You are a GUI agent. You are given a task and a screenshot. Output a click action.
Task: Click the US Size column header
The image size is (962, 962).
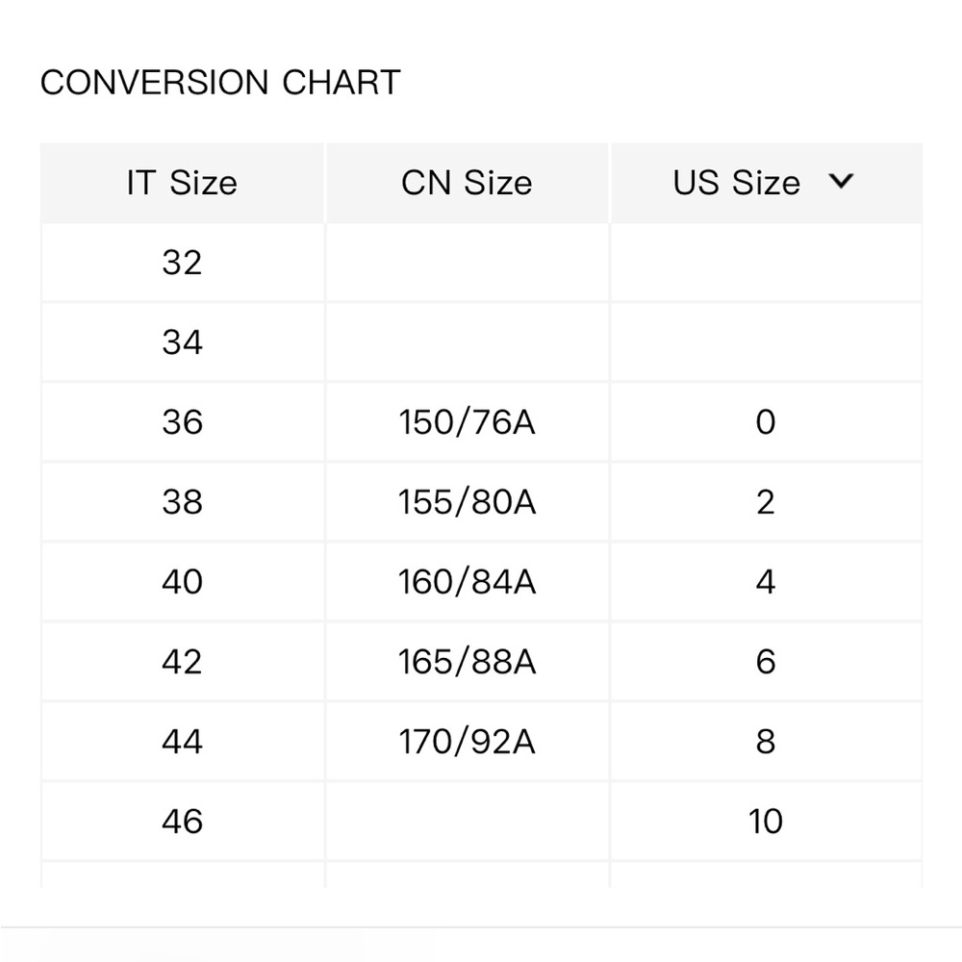(x=767, y=183)
